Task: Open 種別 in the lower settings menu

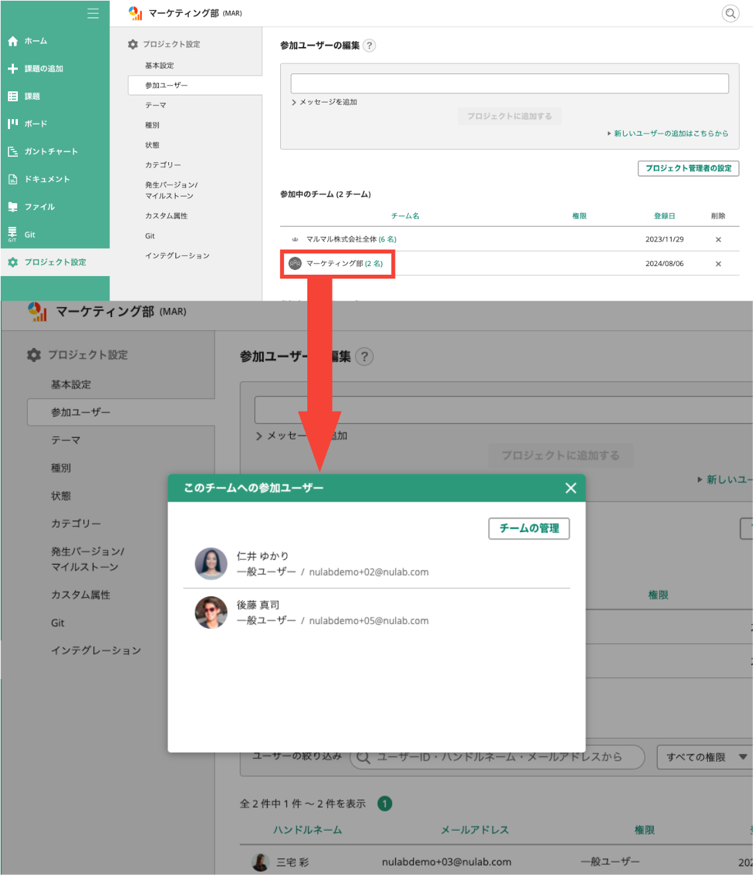Action: 61,468
